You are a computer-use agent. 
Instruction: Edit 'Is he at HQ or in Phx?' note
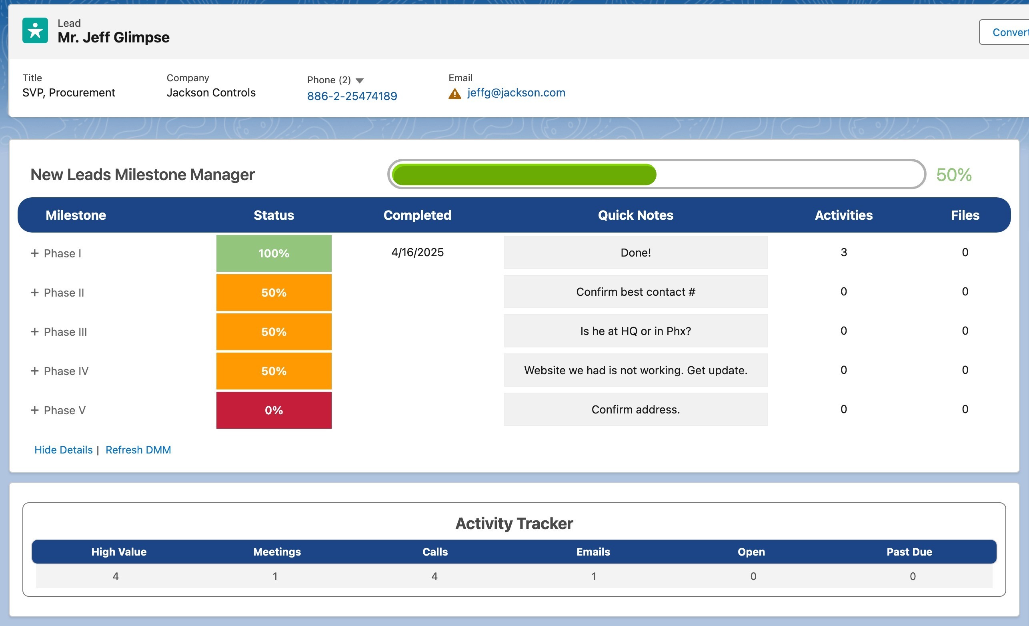pyautogui.click(x=635, y=331)
